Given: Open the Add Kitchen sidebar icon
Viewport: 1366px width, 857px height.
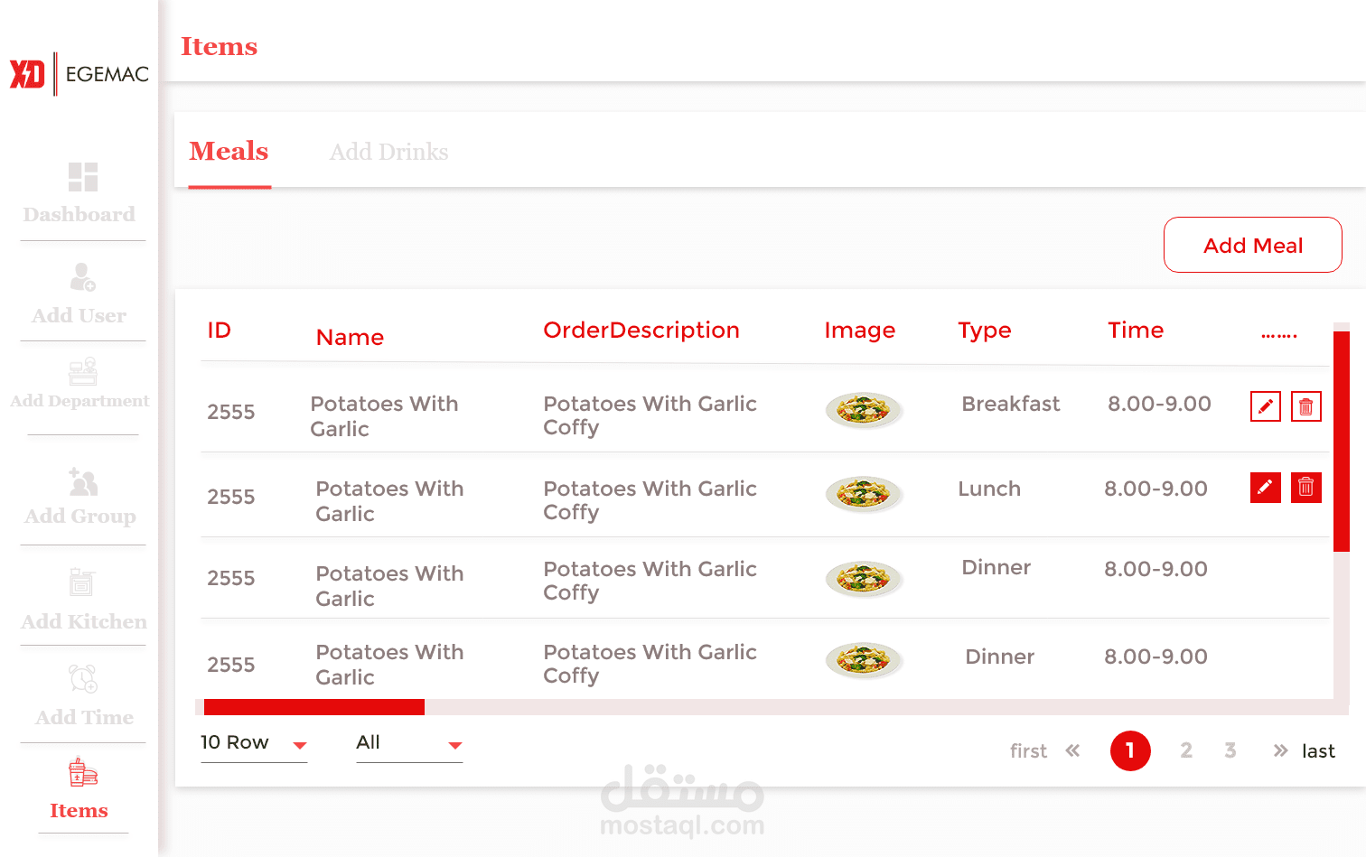Looking at the screenshot, I should (x=82, y=582).
